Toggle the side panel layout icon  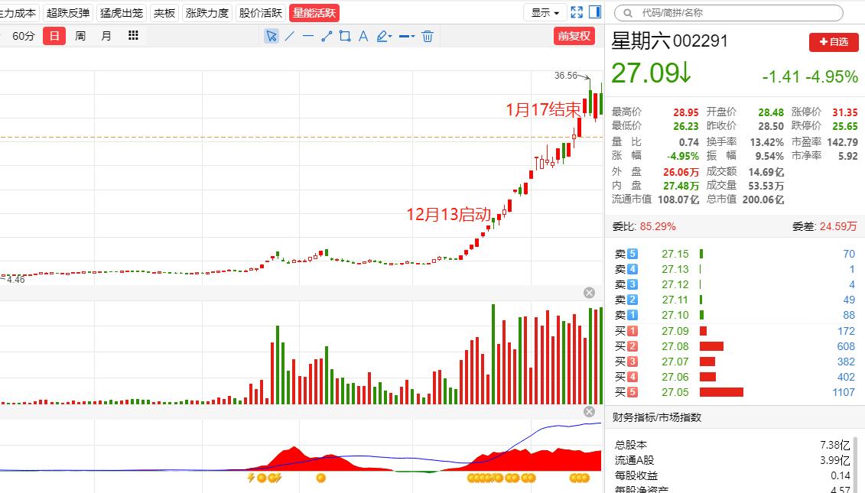coord(594,11)
